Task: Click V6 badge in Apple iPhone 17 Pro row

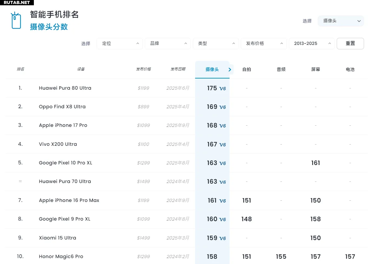Action: point(222,126)
